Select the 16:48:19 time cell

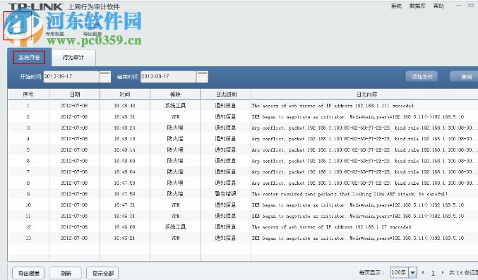click(125, 139)
